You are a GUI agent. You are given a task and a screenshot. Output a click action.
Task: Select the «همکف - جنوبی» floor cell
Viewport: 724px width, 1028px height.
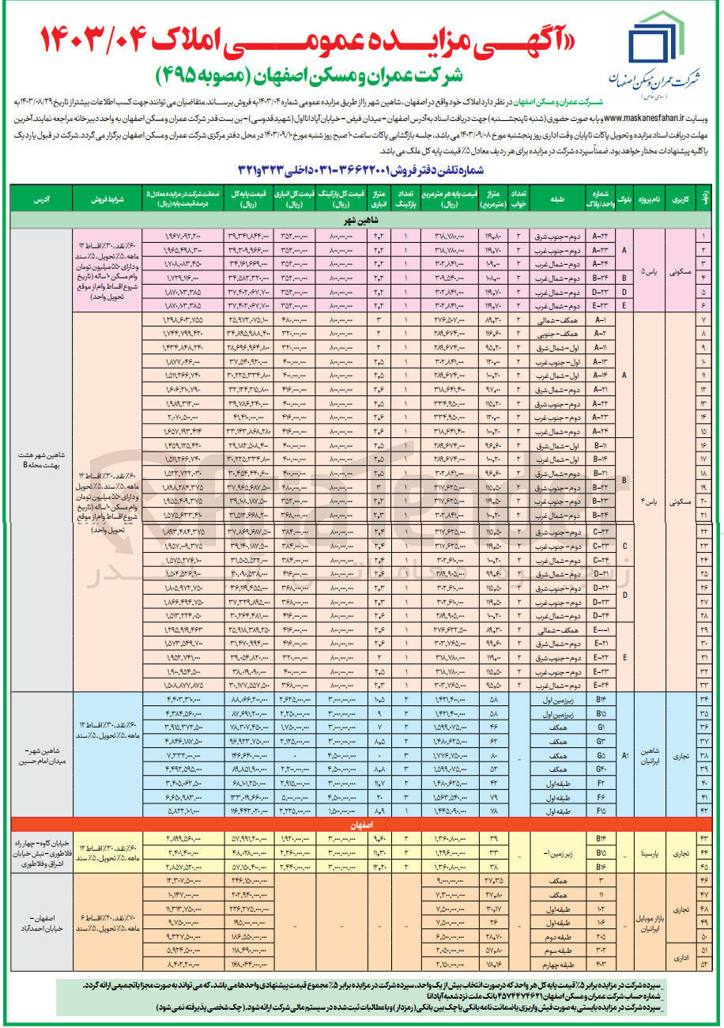coord(556,332)
